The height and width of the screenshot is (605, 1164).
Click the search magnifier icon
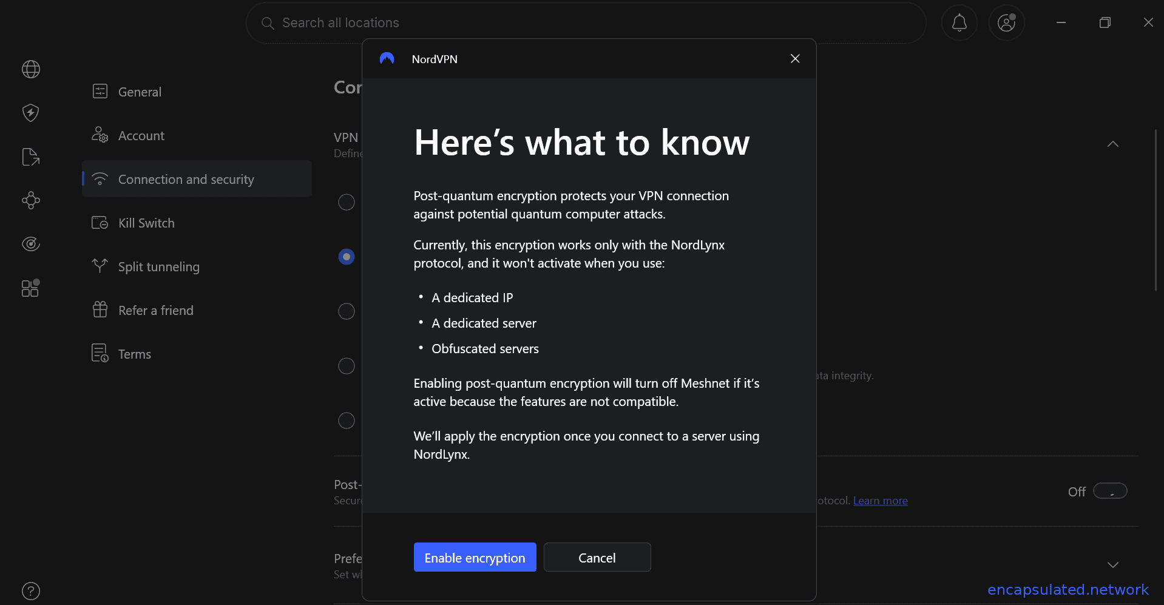(x=268, y=23)
